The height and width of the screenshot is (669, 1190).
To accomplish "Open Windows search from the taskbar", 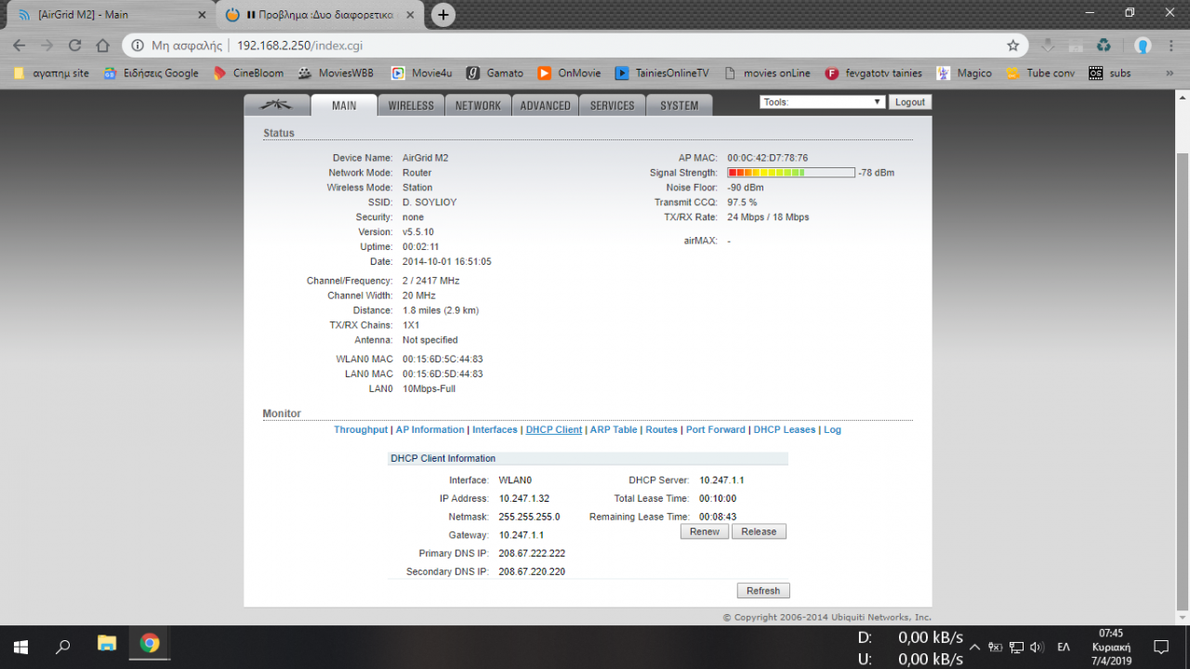I will [x=63, y=647].
